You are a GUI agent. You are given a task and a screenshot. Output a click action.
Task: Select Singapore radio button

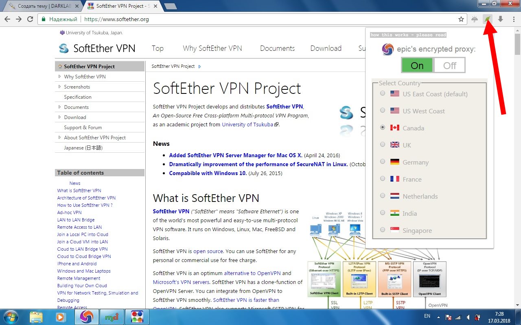pyautogui.click(x=382, y=230)
